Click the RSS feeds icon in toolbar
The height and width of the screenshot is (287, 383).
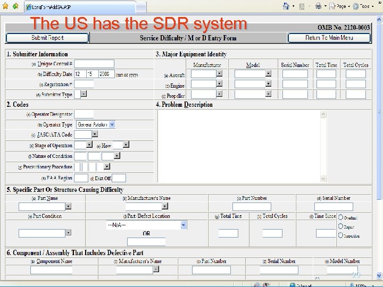point(302,6)
